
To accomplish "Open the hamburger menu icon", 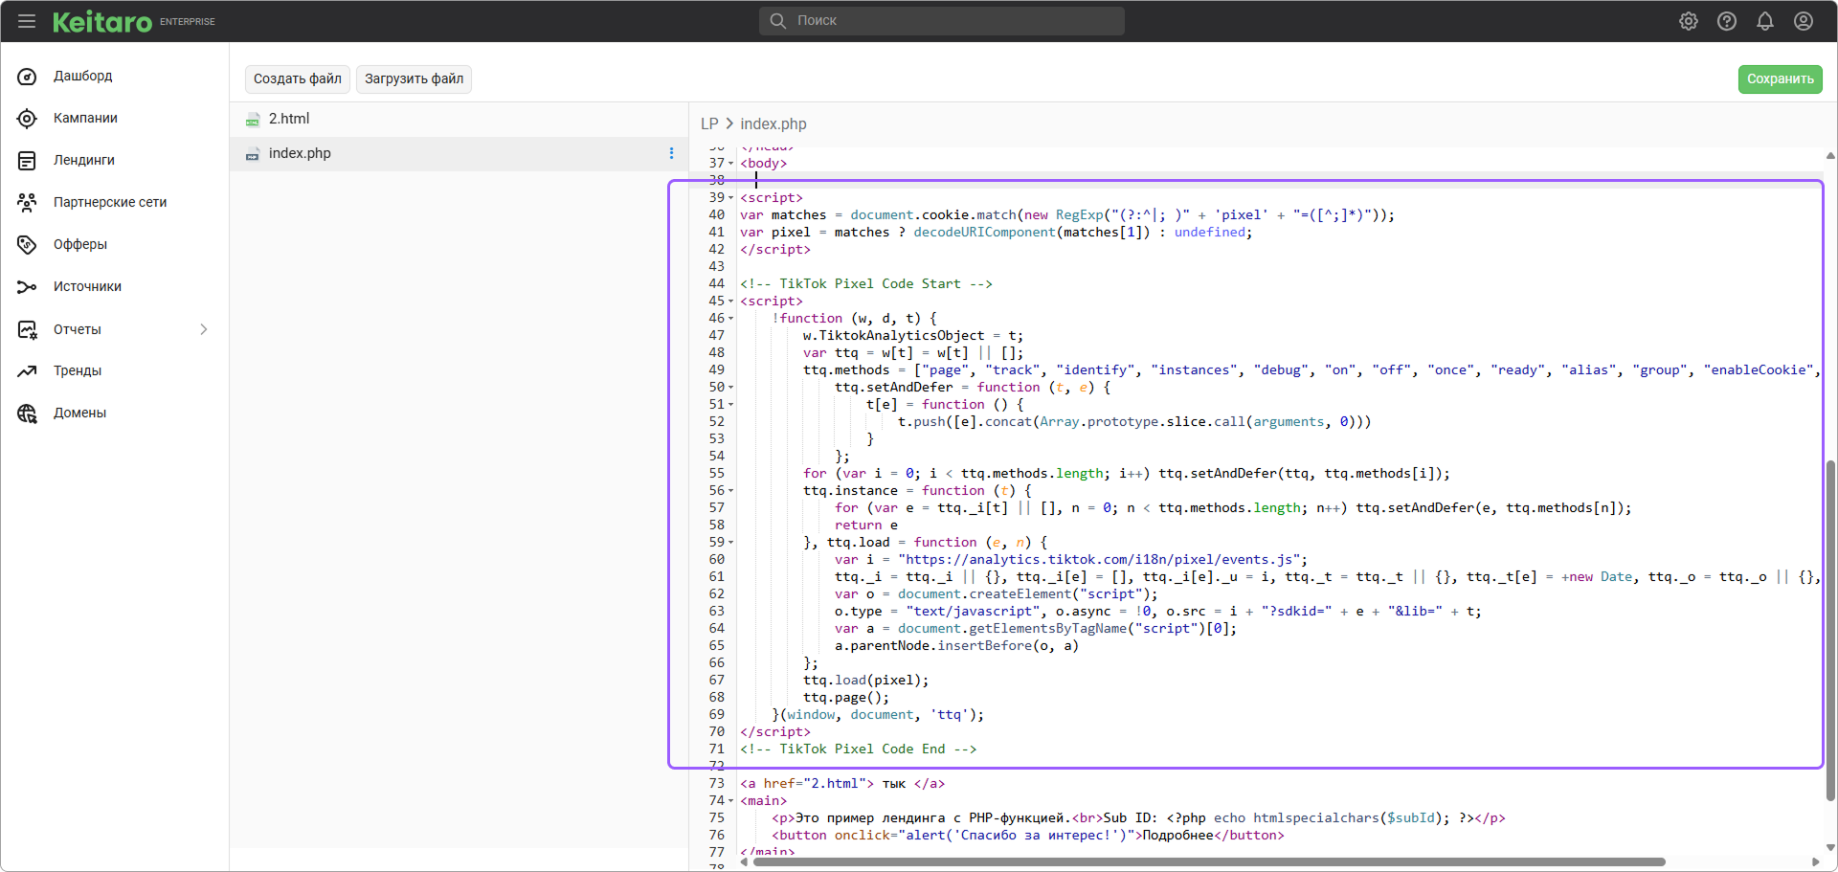I will [27, 21].
